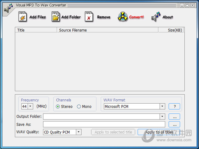Click the Add Files MP3 icon
The height and width of the screenshot is (149, 199).
23,17
